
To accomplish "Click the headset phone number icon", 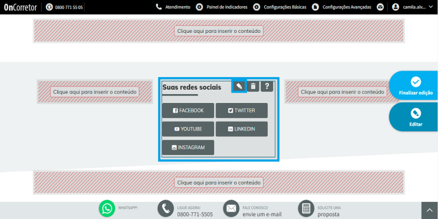I will [49, 7].
